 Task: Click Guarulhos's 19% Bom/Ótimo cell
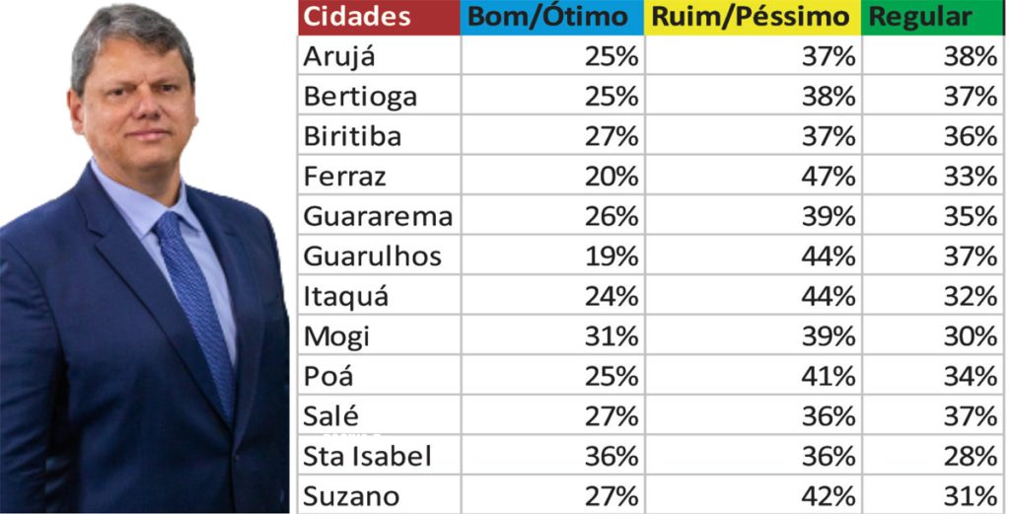pyautogui.click(x=552, y=256)
